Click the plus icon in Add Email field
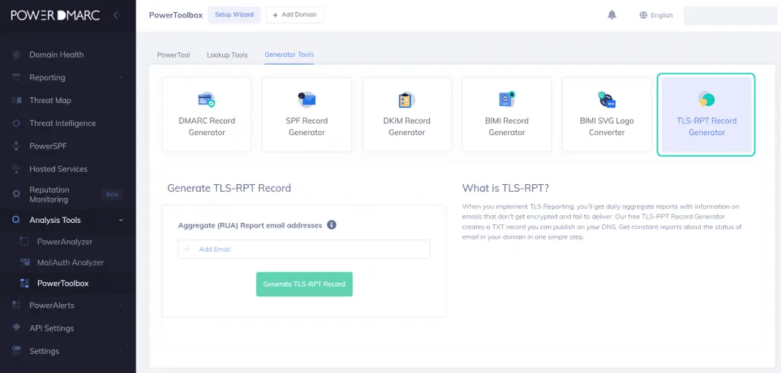This screenshot has height=373, width=781. [x=187, y=249]
